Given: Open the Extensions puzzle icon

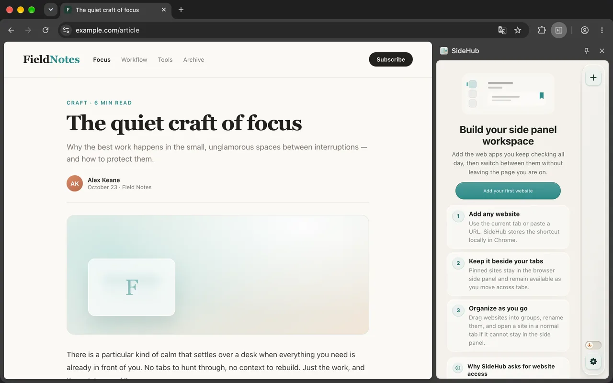Looking at the screenshot, I should (x=542, y=30).
